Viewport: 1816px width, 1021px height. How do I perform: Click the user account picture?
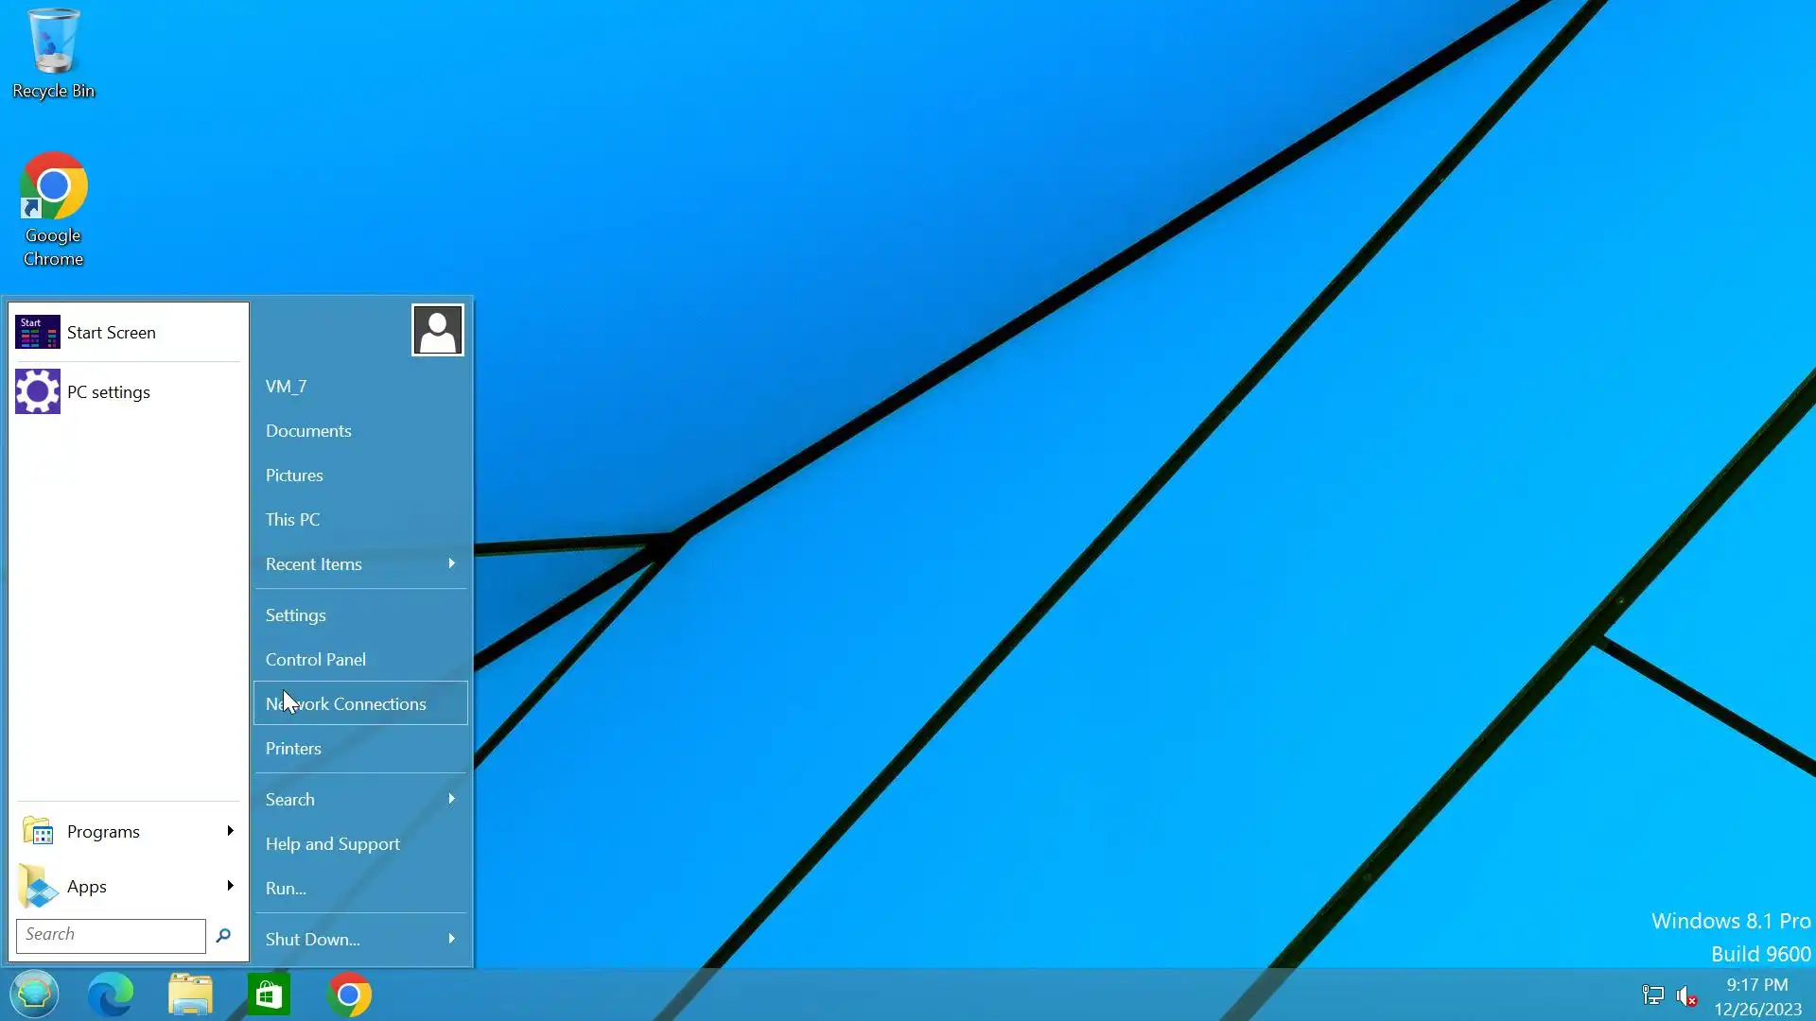(437, 330)
